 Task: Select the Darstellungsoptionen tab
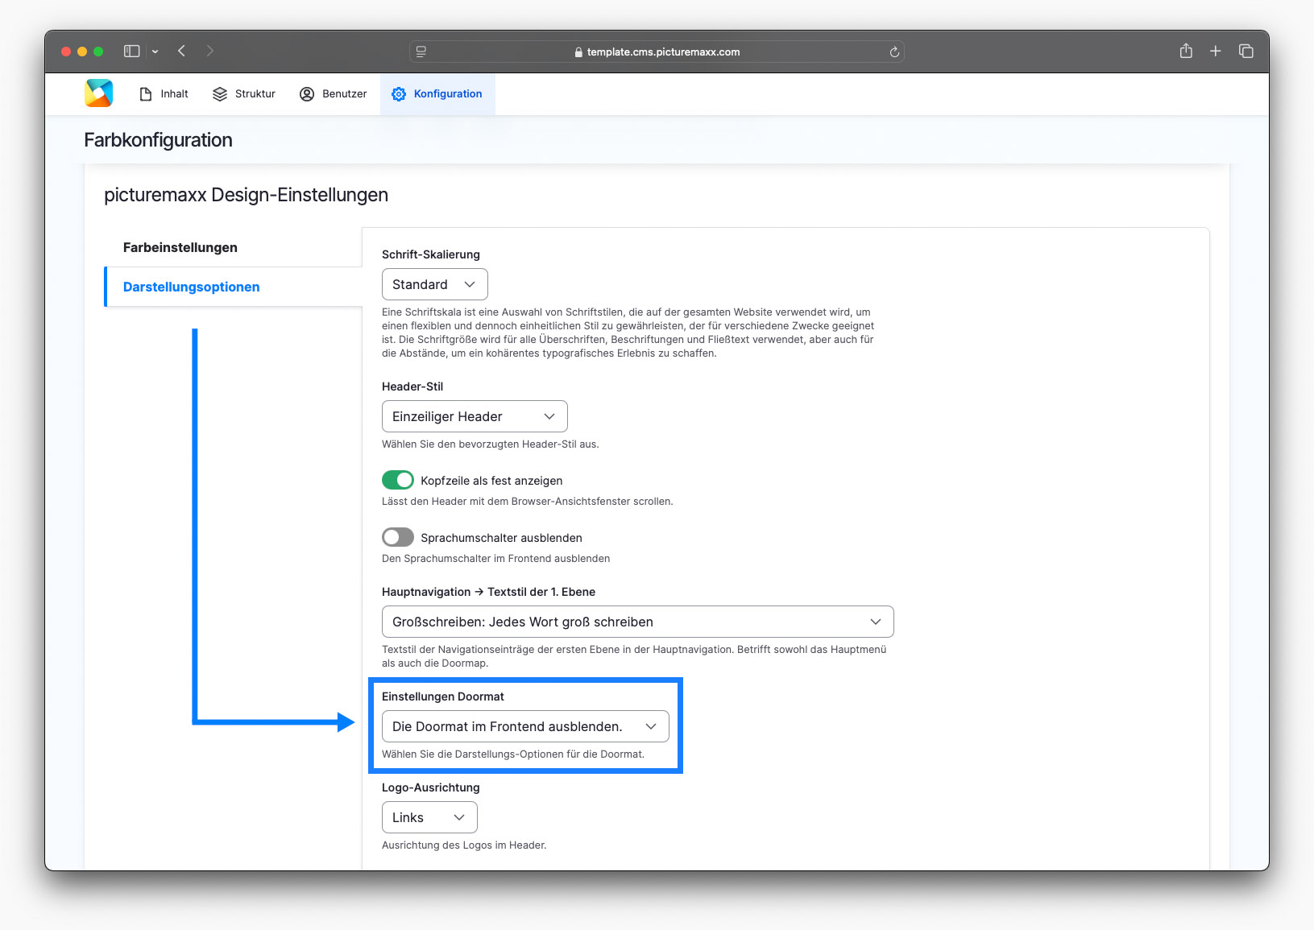(234, 287)
